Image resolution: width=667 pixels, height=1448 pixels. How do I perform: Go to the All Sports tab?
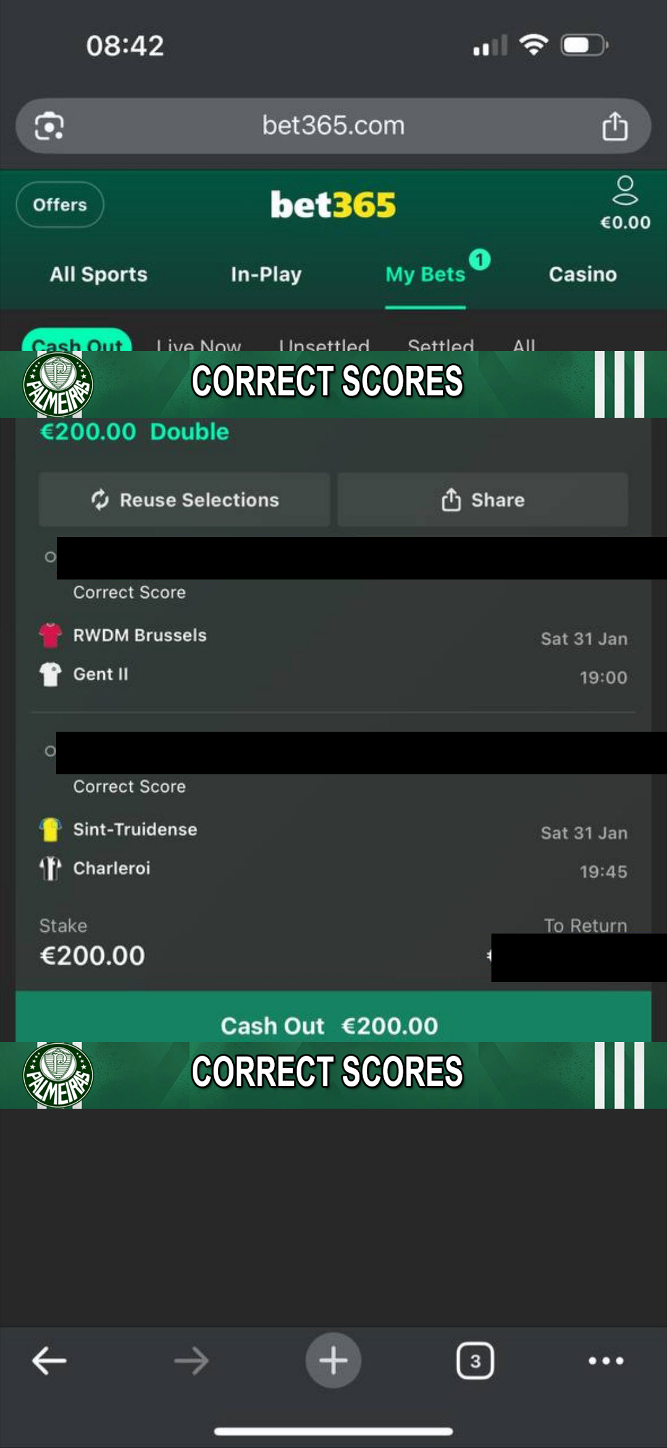tap(99, 274)
